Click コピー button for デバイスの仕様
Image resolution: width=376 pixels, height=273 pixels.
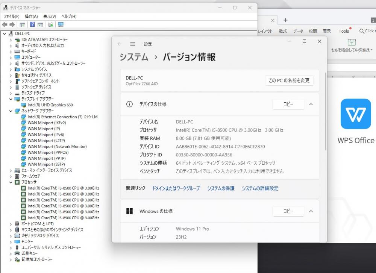(288, 105)
